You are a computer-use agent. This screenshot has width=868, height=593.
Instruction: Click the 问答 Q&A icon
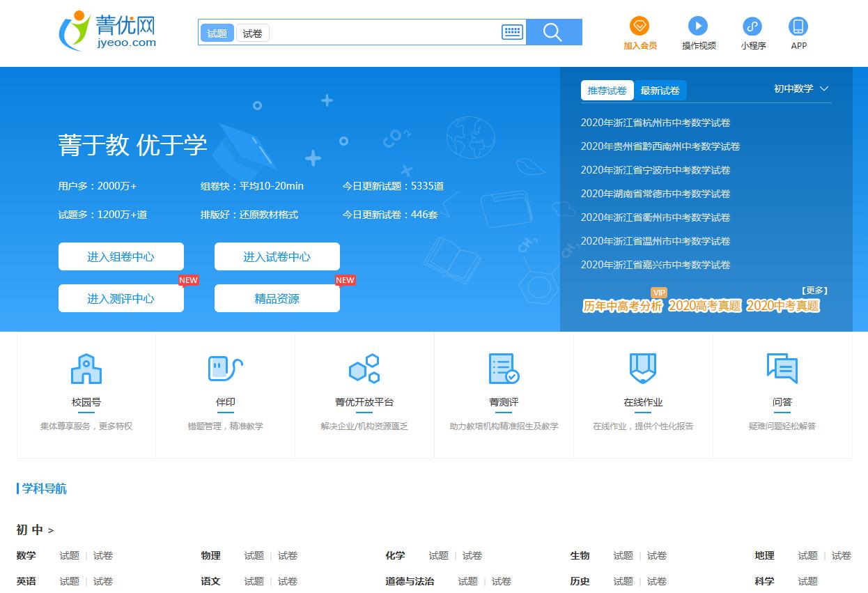(x=782, y=368)
